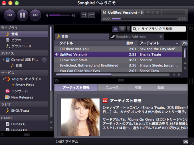Pause the current song

[x=23, y=15]
